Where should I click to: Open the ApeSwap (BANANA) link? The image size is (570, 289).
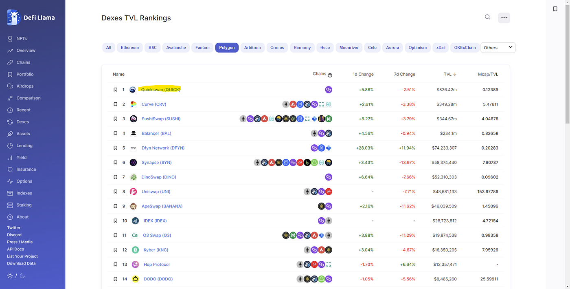tap(162, 206)
